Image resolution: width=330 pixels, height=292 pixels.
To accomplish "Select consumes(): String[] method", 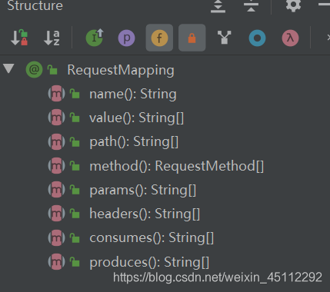I will [x=152, y=237].
